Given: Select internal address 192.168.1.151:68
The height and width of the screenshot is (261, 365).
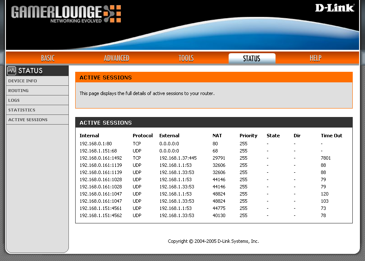Looking at the screenshot, I should [x=98, y=151].
